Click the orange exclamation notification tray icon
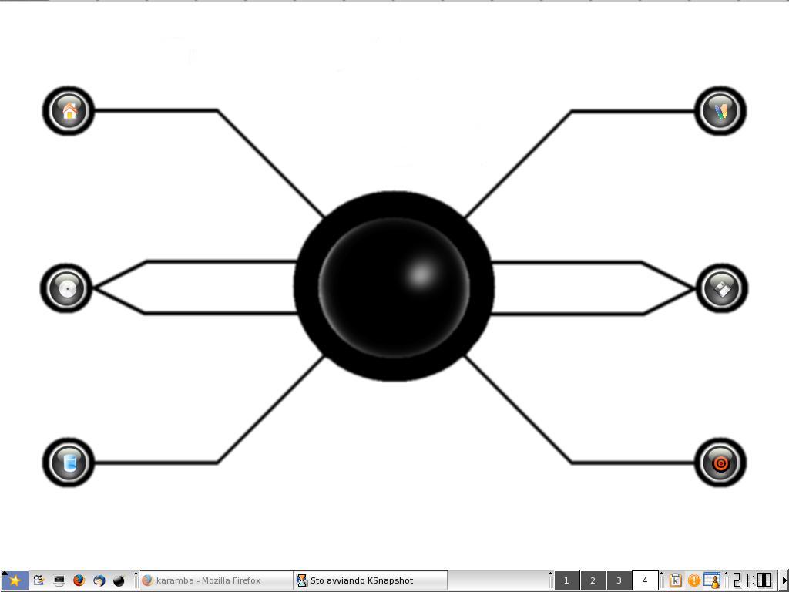Screen dimensions: 789x592 click(x=694, y=580)
